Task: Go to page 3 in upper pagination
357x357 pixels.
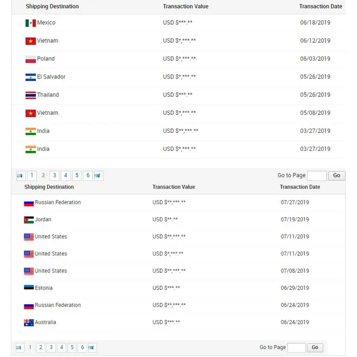Action: [x=55, y=176]
